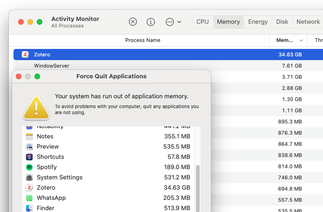Click the Finder app icon
The height and width of the screenshot is (212, 323).
29,208
